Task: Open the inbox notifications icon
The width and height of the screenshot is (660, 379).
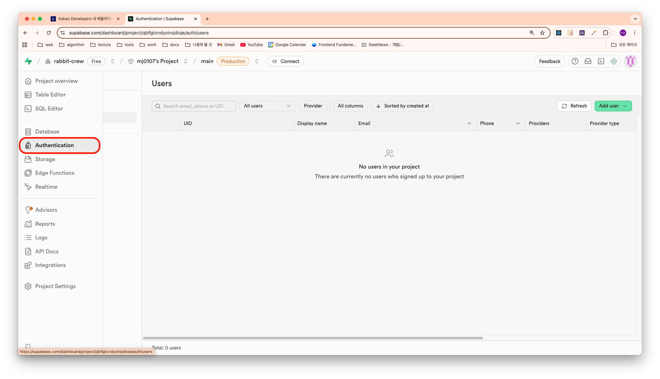Action: click(x=588, y=61)
